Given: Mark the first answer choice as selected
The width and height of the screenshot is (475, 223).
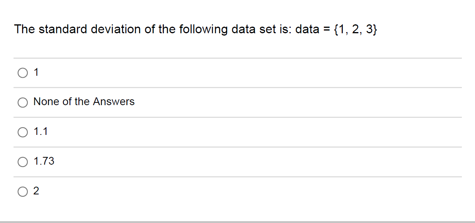Looking at the screenshot, I should tap(23, 72).
